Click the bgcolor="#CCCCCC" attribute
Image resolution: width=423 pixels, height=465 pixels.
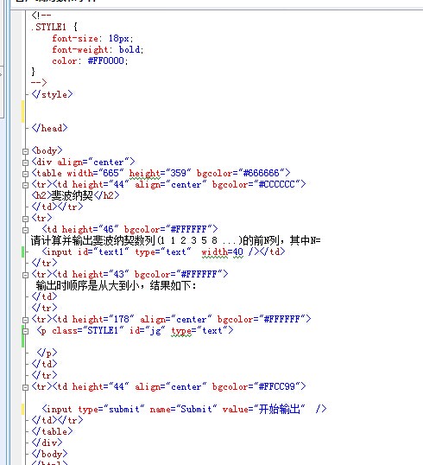pos(256,184)
